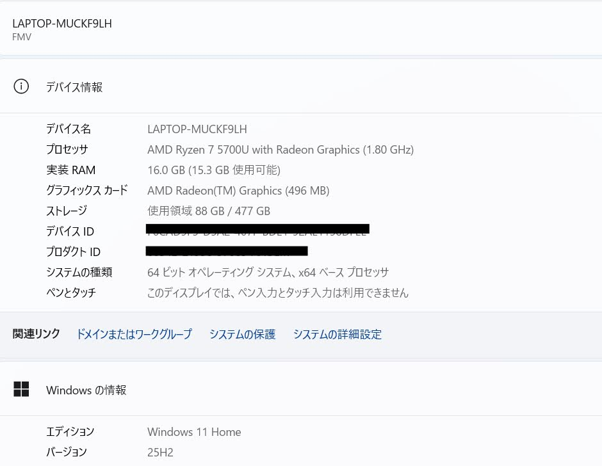Open the ドメインまたはワークグループ link

[134, 334]
